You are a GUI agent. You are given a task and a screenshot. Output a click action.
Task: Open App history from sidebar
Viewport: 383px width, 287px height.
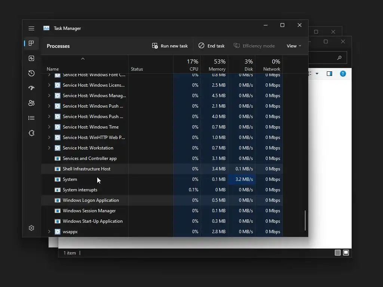(x=31, y=73)
